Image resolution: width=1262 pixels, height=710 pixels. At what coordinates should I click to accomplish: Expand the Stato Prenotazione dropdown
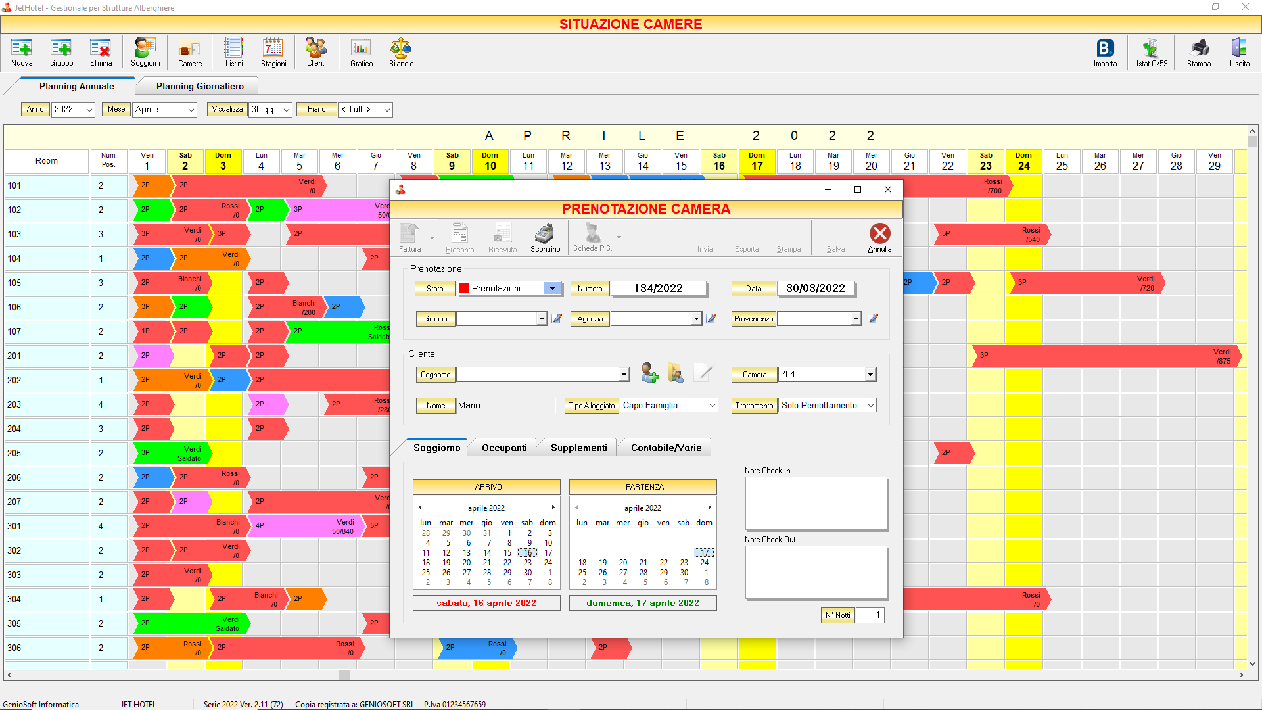coord(552,288)
